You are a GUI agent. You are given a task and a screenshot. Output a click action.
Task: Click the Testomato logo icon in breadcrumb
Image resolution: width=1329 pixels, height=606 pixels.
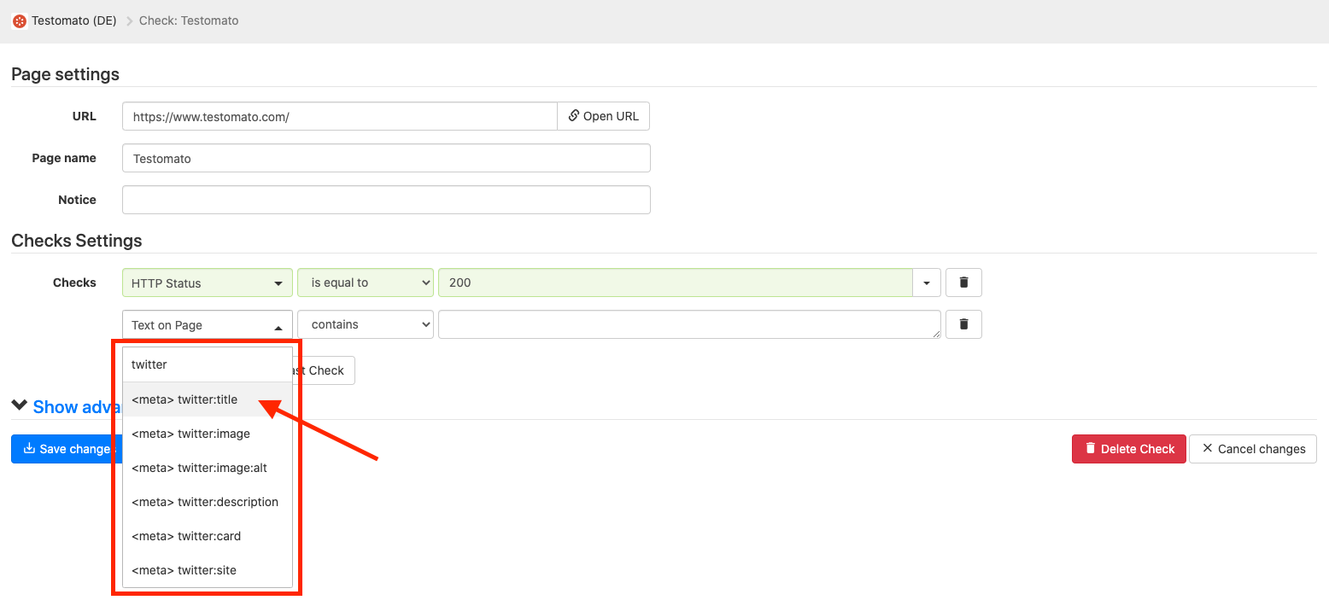click(x=20, y=20)
